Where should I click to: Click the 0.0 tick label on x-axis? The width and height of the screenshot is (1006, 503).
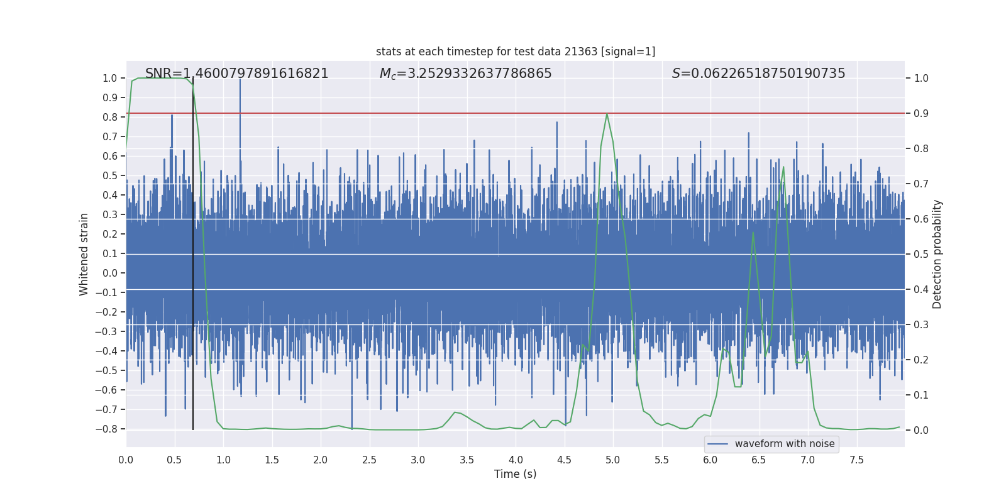(x=126, y=460)
